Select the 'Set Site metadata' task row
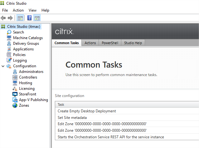Image resolution: width=199 pixels, height=148 pixels. (x=127, y=118)
